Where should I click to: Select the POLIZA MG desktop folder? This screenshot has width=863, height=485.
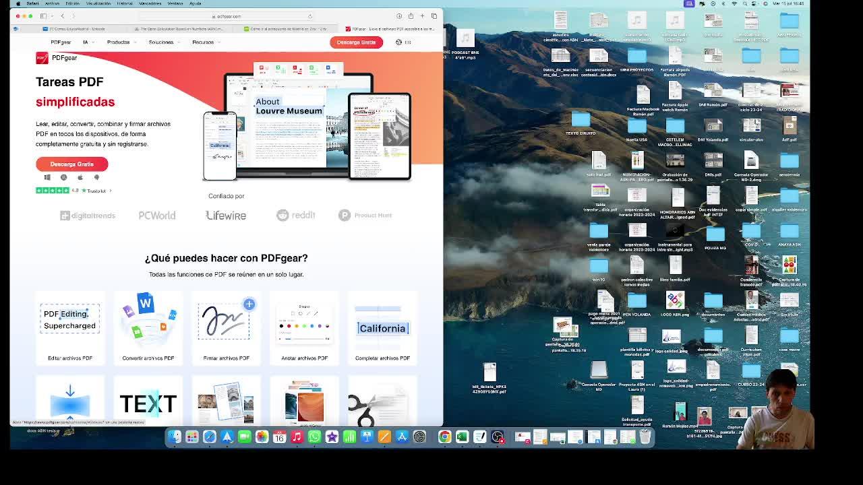click(715, 238)
